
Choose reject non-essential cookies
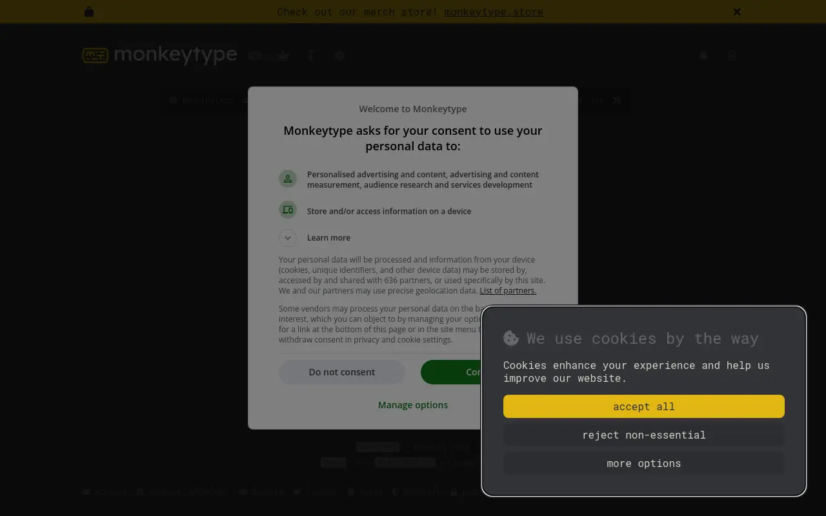(x=644, y=435)
